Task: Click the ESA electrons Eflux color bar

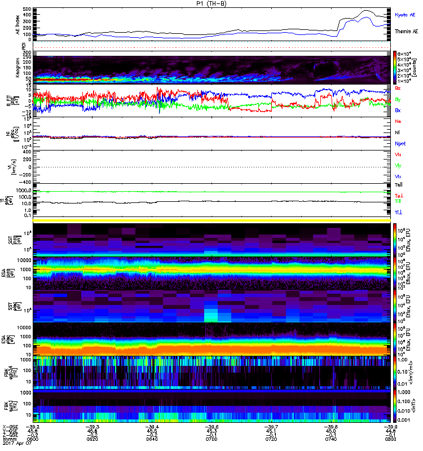Action: point(395,339)
